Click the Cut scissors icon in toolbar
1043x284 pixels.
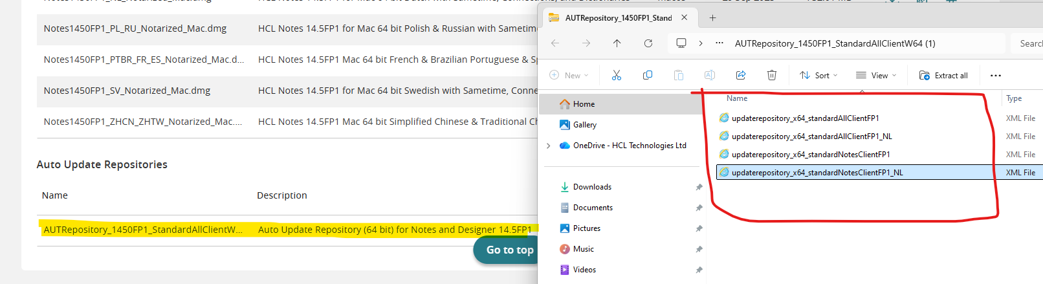pos(616,76)
